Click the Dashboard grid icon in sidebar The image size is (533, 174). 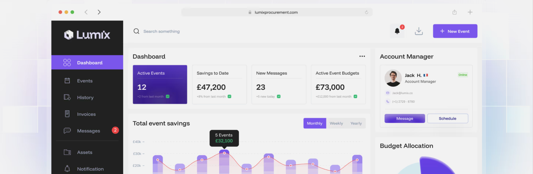[x=67, y=63]
